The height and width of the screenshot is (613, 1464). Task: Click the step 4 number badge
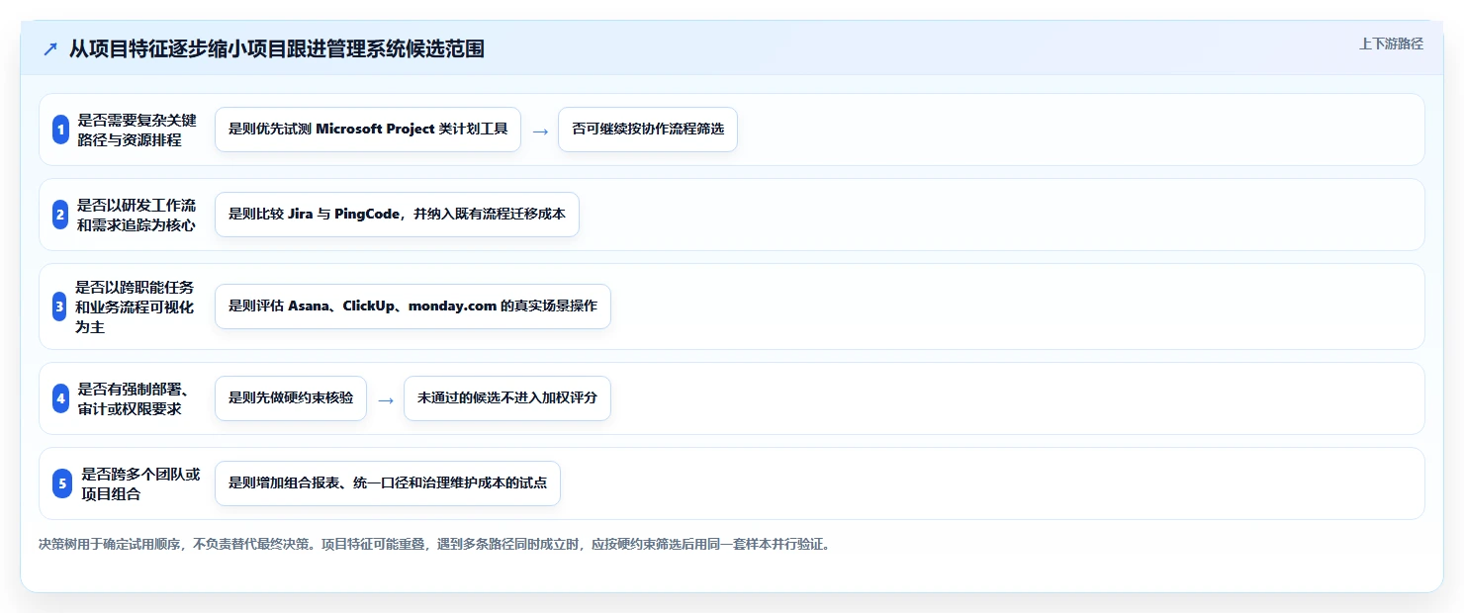pyautogui.click(x=61, y=398)
